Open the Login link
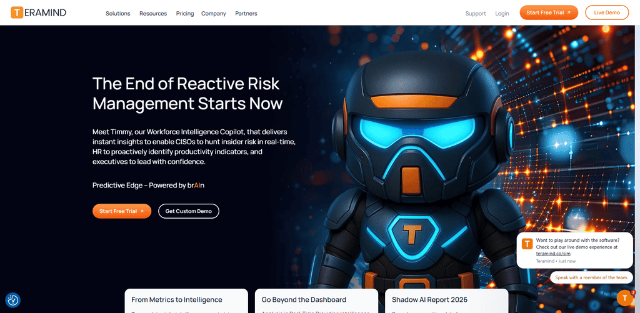Viewport: 640px width, 313px height. (502, 14)
